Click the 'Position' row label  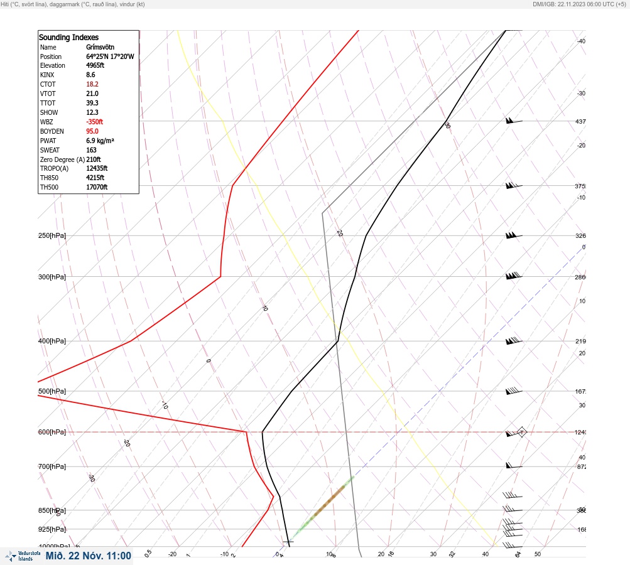51,56
